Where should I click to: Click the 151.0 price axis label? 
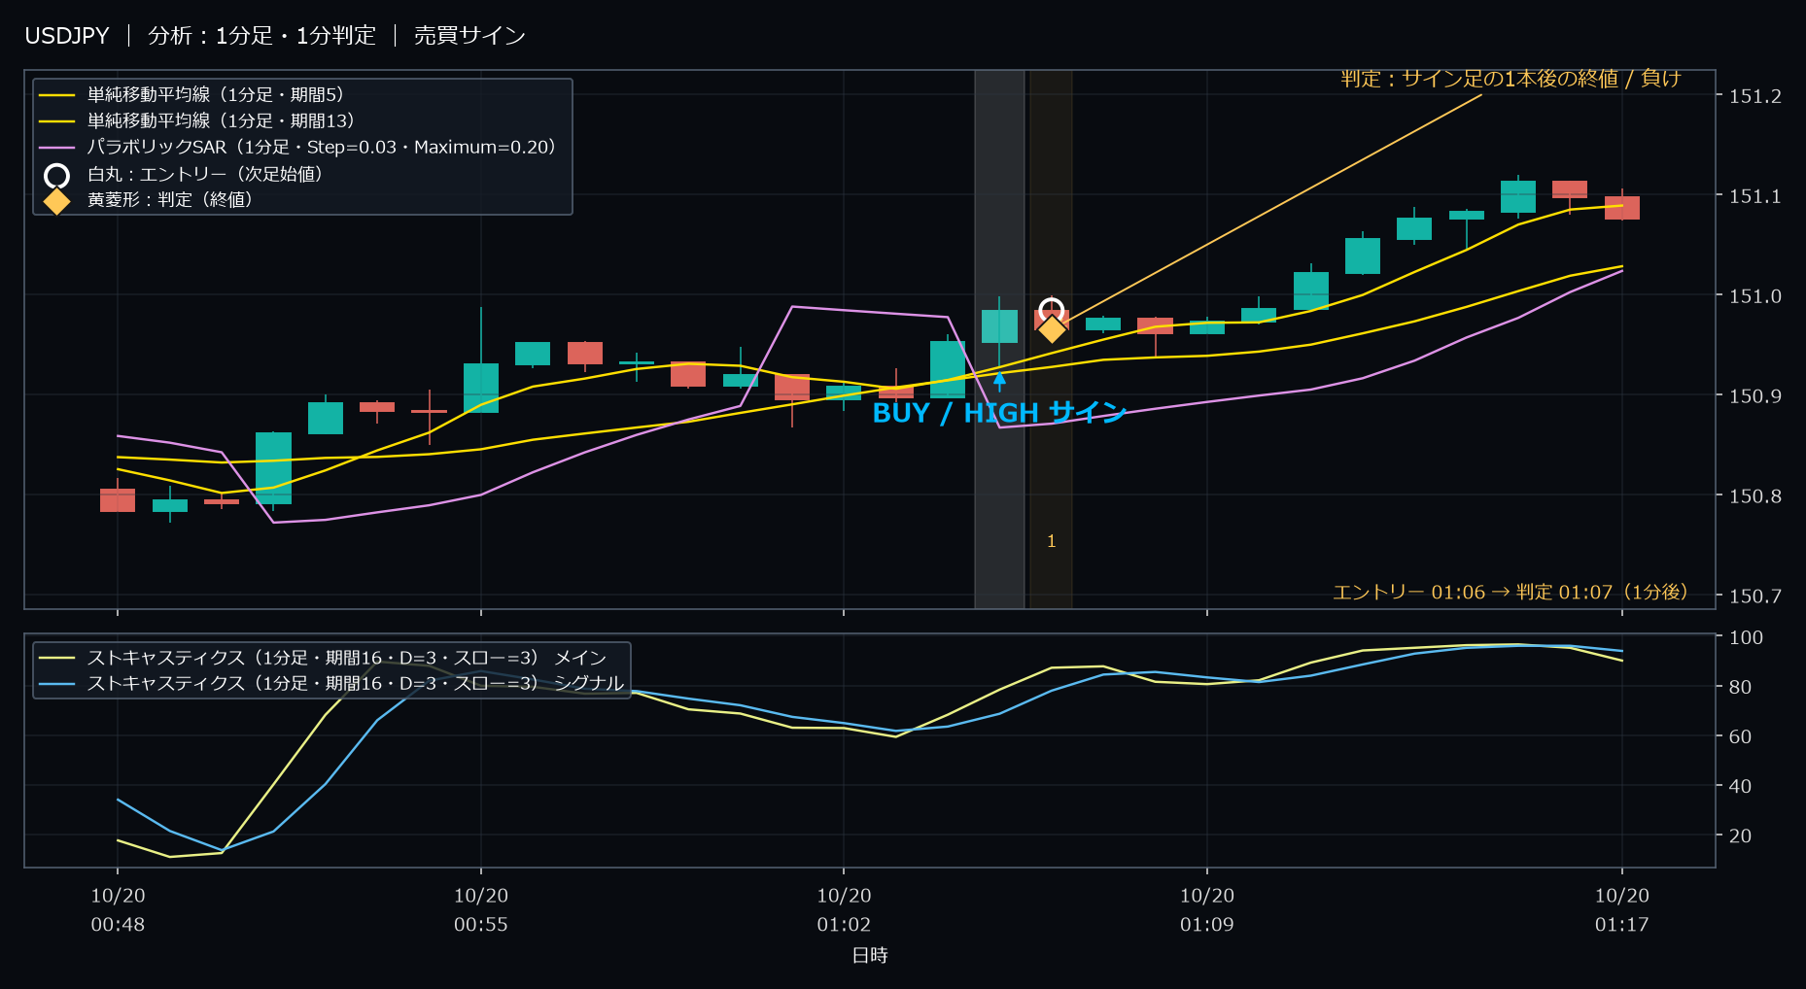tap(1755, 296)
